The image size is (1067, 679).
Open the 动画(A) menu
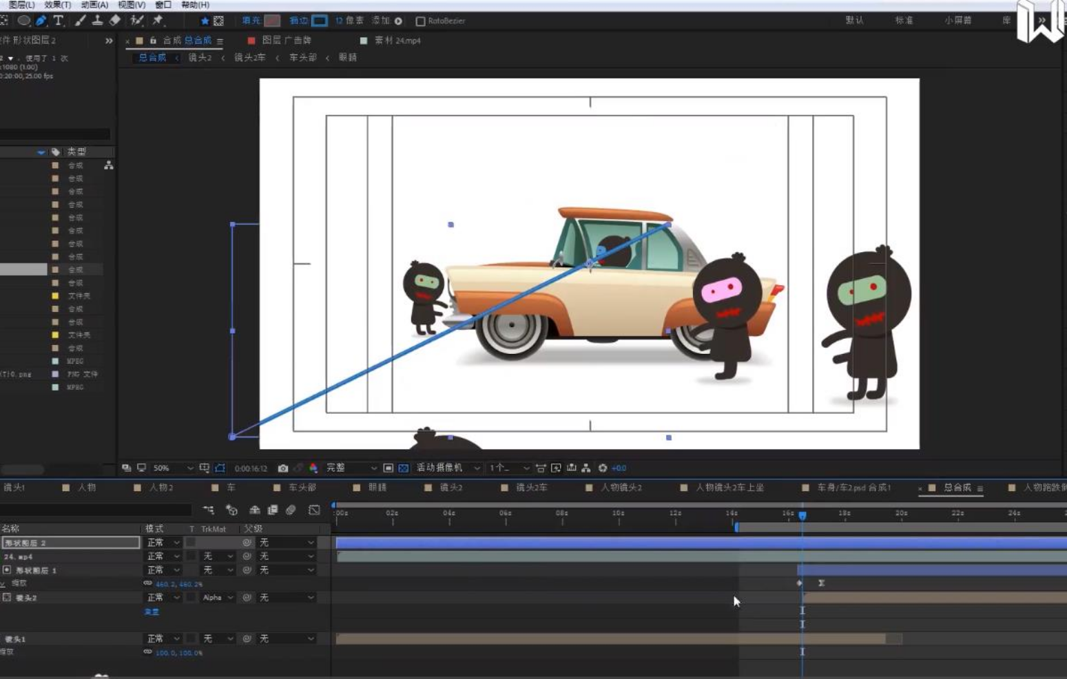click(94, 5)
